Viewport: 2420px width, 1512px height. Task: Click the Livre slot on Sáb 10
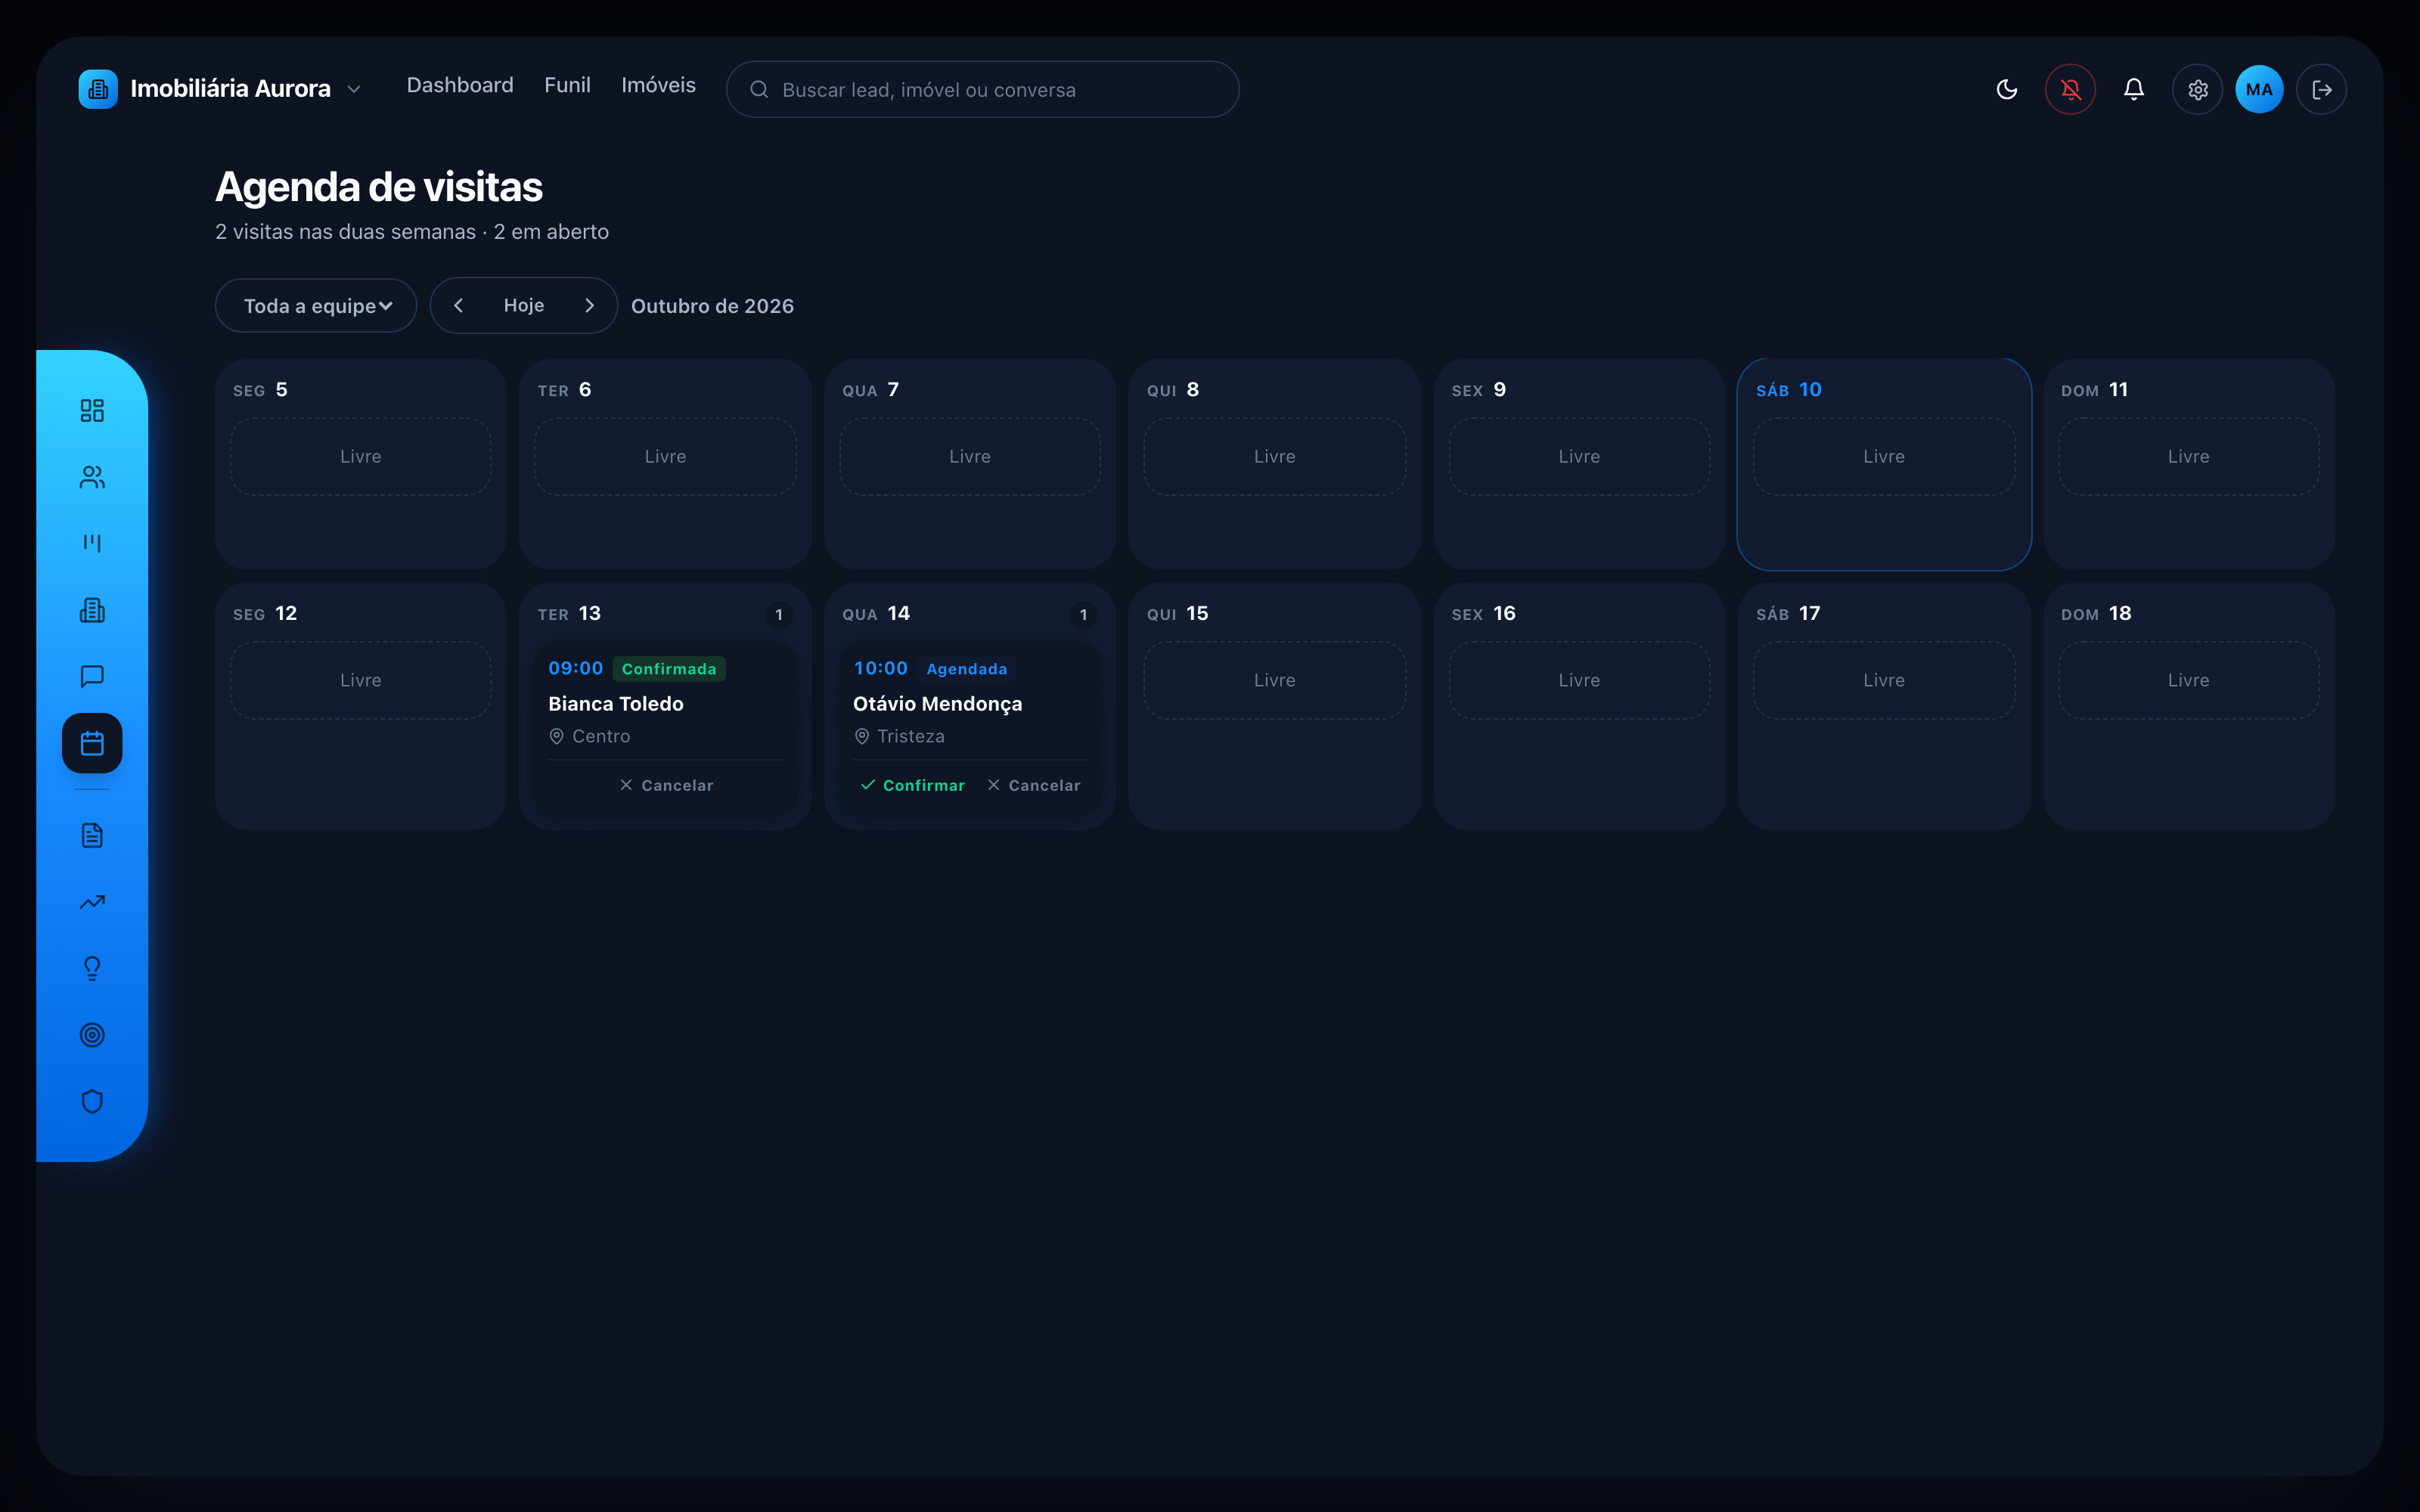click(x=1884, y=456)
